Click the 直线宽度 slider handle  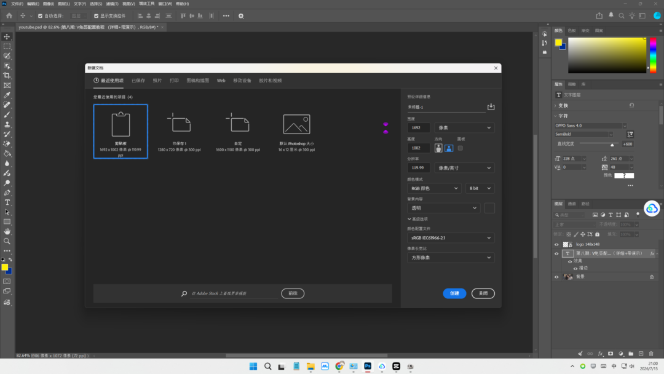[612, 145]
